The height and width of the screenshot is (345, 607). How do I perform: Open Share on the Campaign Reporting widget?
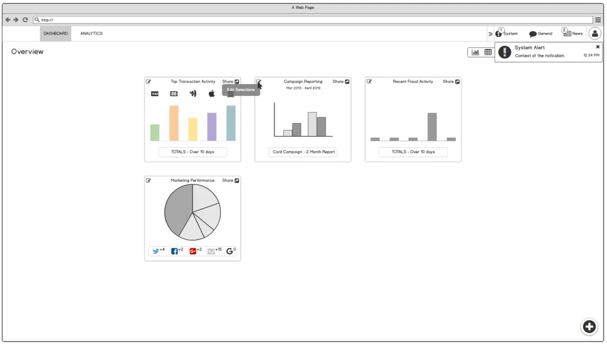[x=340, y=81]
